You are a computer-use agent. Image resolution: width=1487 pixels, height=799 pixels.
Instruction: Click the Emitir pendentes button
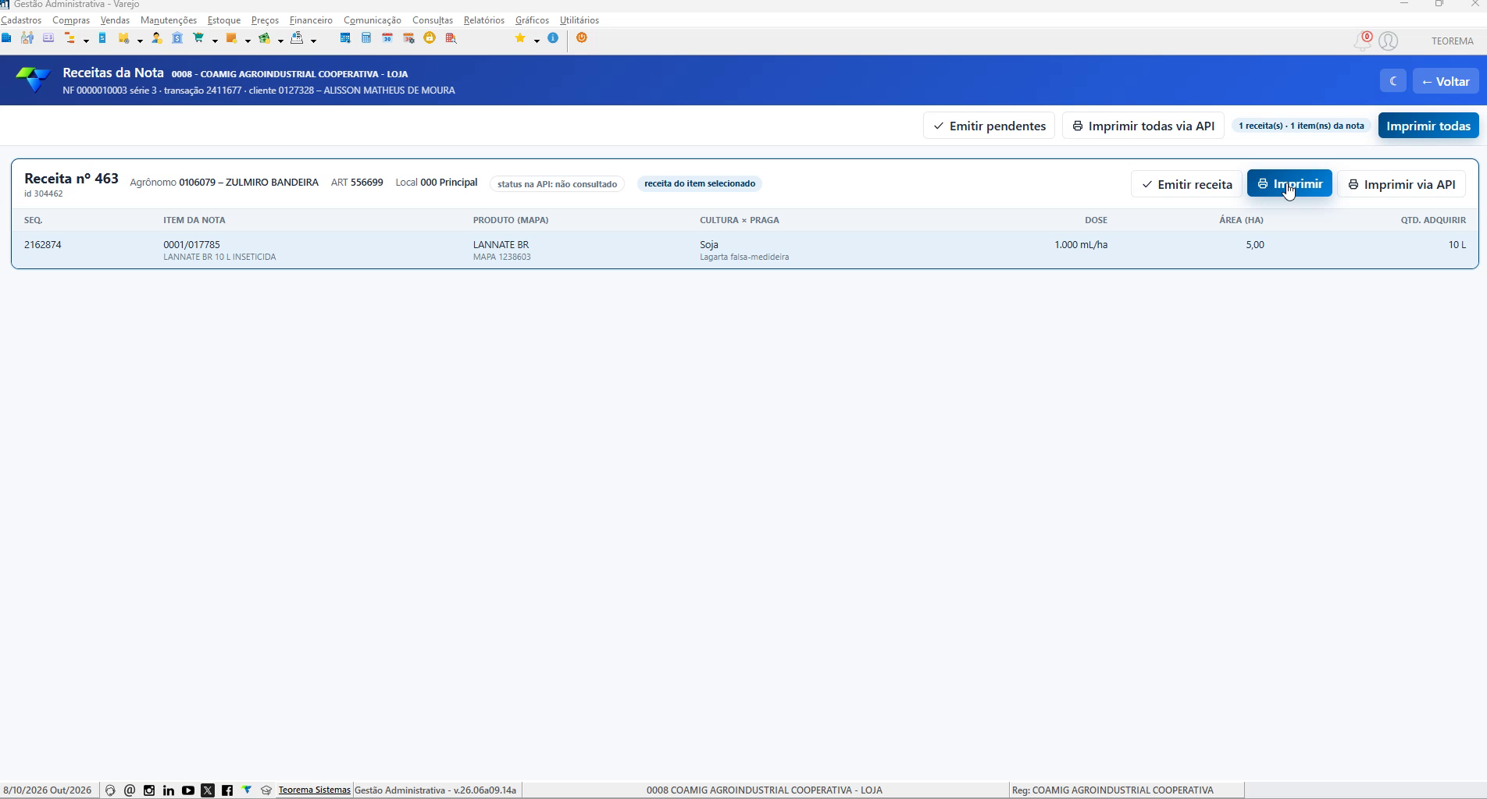(989, 126)
